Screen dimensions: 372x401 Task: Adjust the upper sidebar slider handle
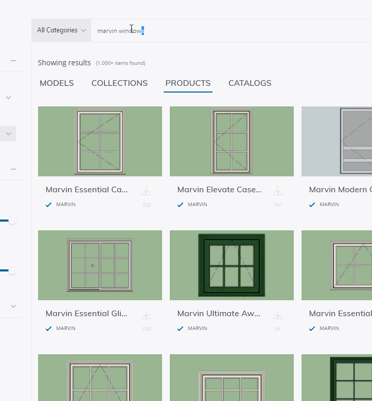tap(12, 221)
